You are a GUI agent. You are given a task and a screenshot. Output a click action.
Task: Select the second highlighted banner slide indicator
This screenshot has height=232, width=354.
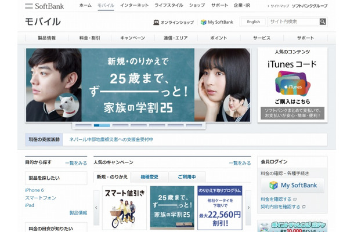click(102, 125)
